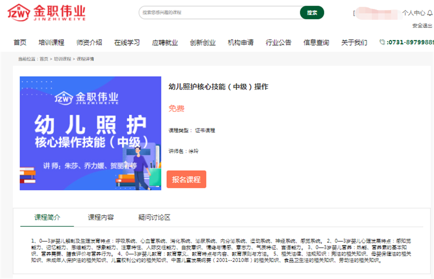
Task: Switch to the 课程内容 tab
Action: [101, 217]
